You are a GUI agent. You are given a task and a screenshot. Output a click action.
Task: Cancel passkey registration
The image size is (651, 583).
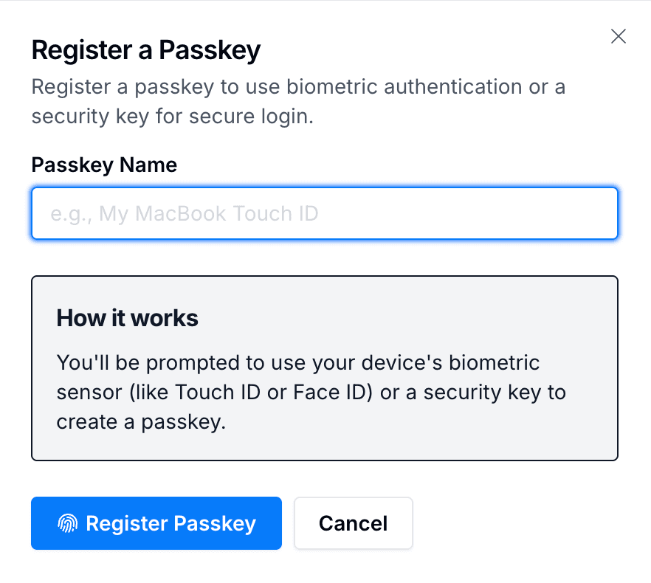point(353,524)
